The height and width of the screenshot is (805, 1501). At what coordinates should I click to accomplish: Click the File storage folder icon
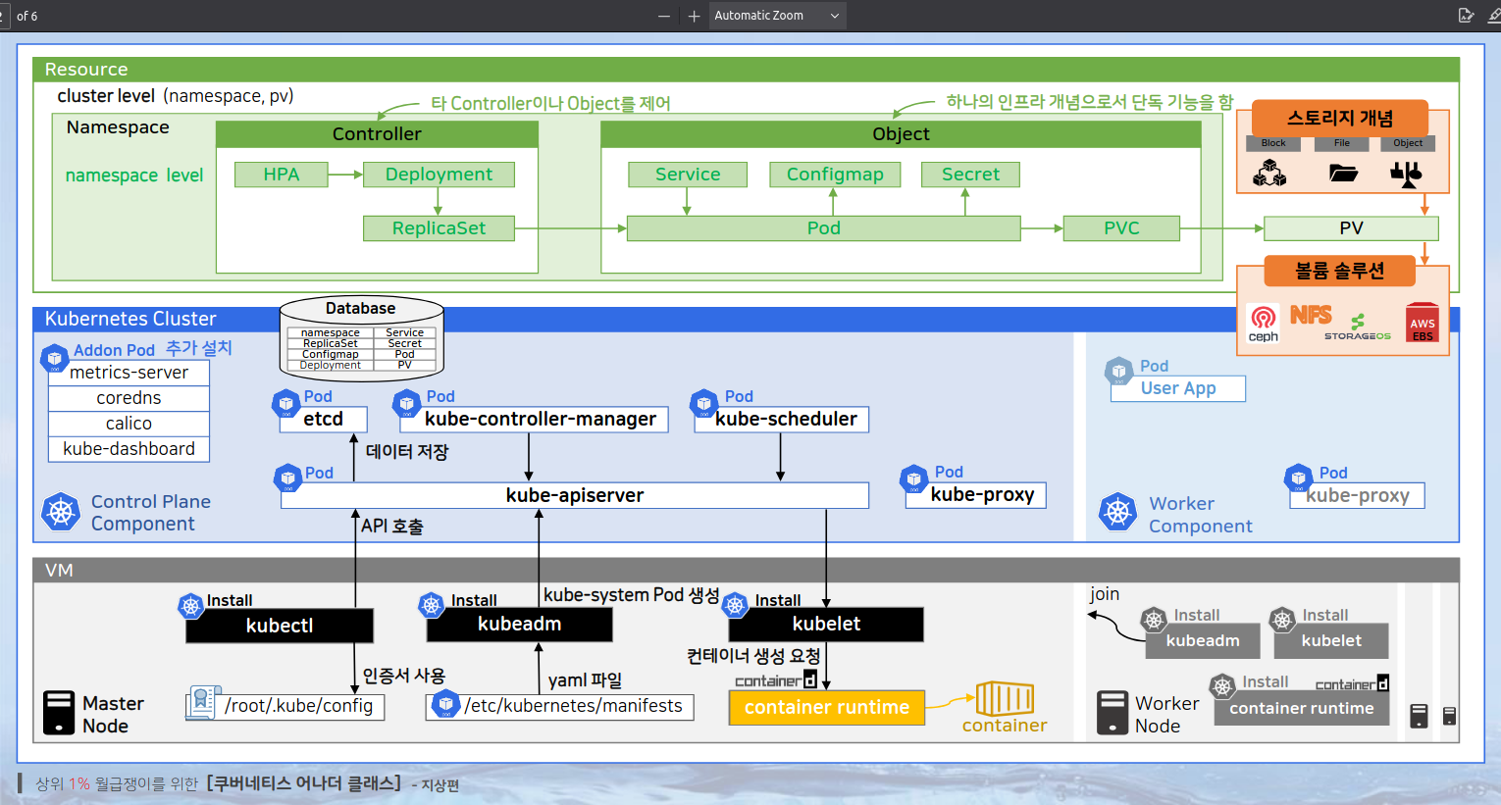(1343, 174)
